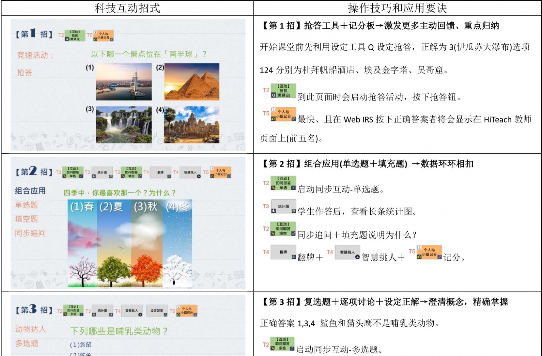Screen dimensions: 542x356
Task: Click the green 抢答 icon in the 第1招 slide header
Action: [x=75, y=36]
